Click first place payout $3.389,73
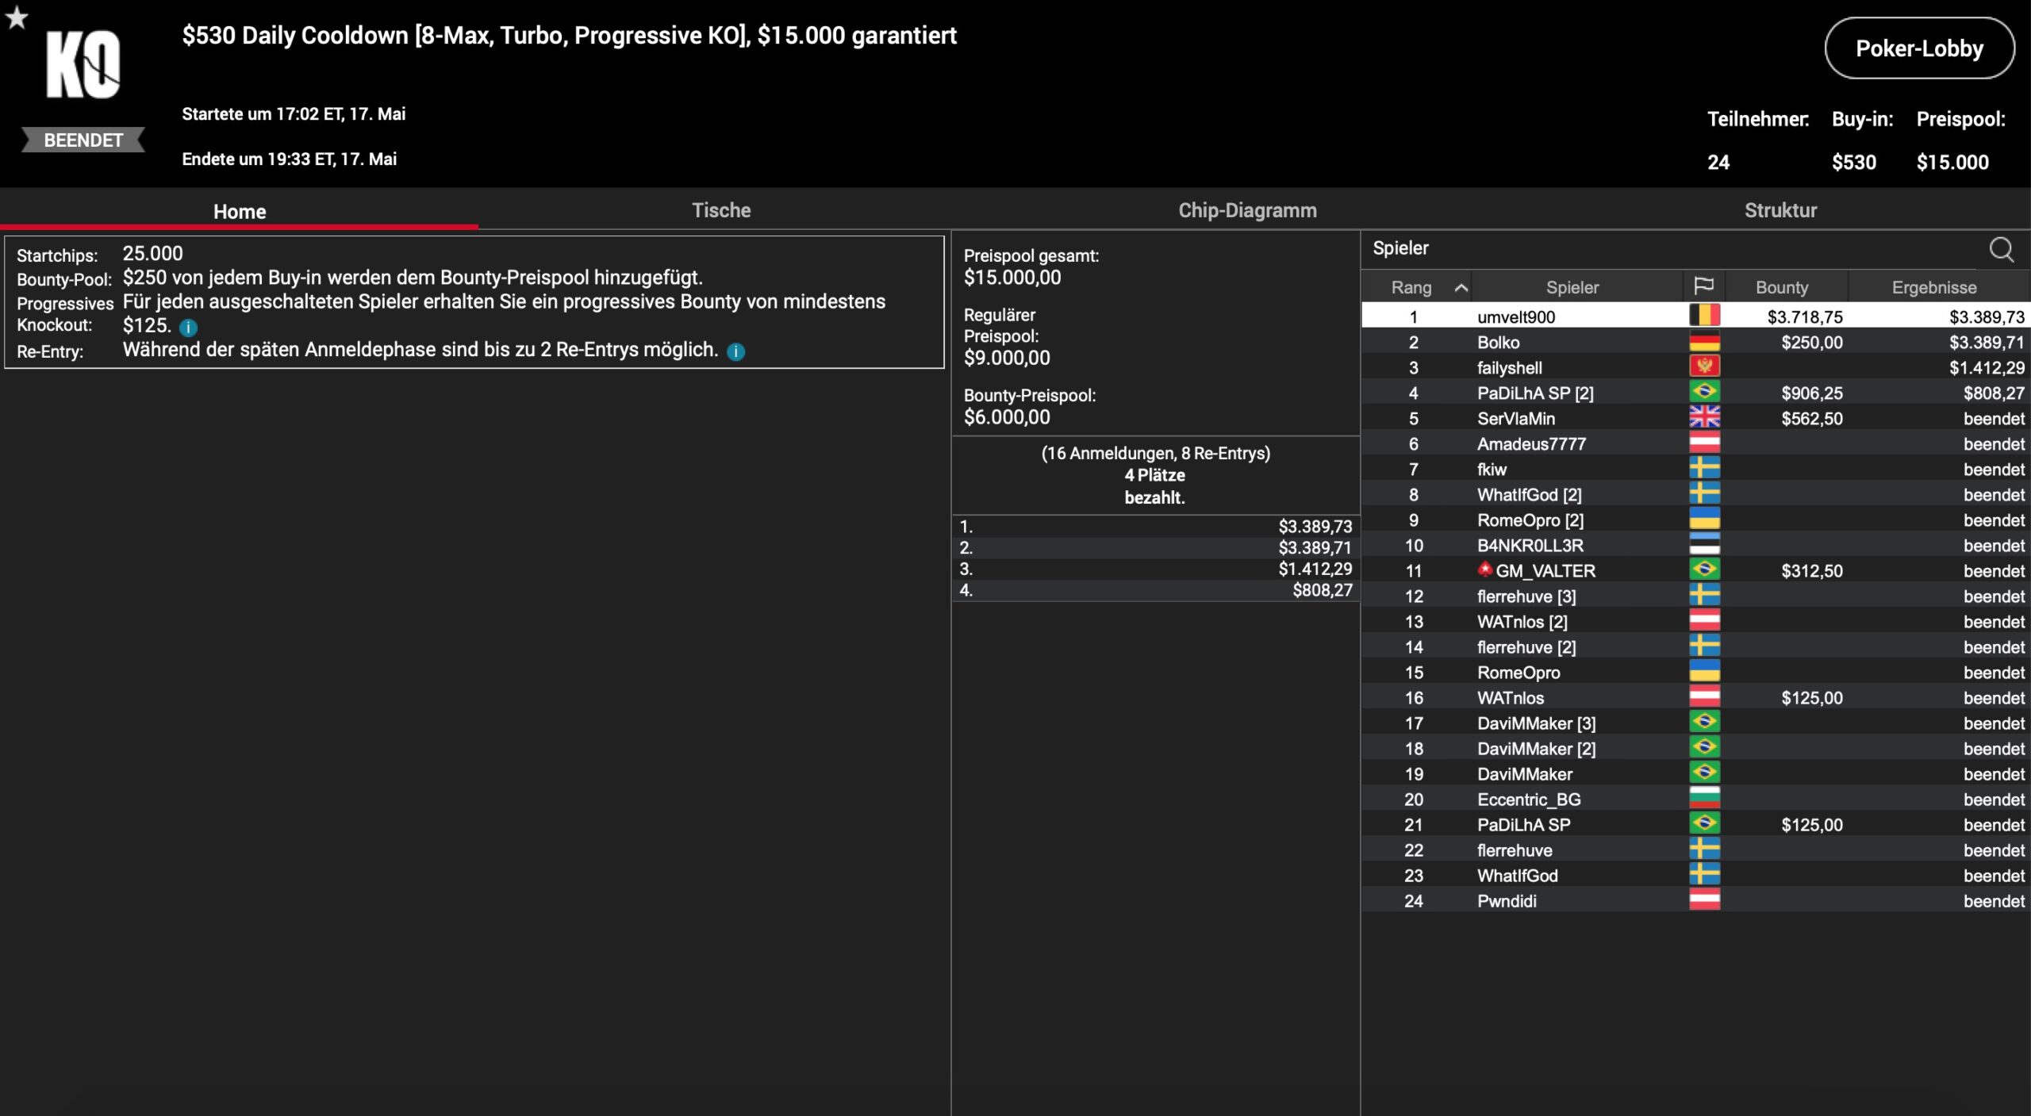This screenshot has height=1116, width=2031. [1314, 526]
